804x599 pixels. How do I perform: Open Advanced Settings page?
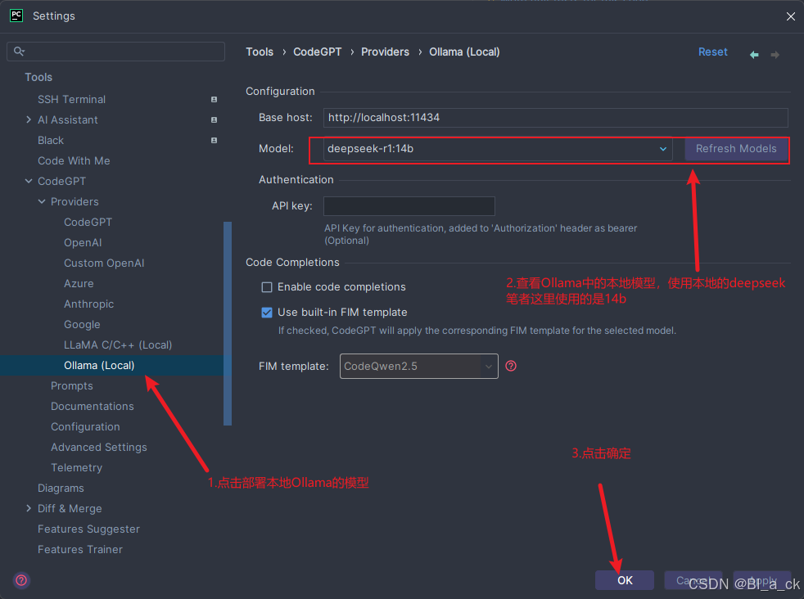coord(99,448)
